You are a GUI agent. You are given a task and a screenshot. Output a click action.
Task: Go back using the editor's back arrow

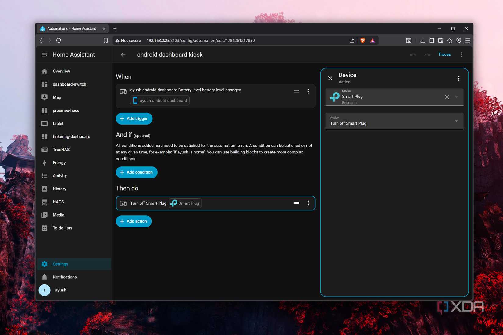coord(123,55)
